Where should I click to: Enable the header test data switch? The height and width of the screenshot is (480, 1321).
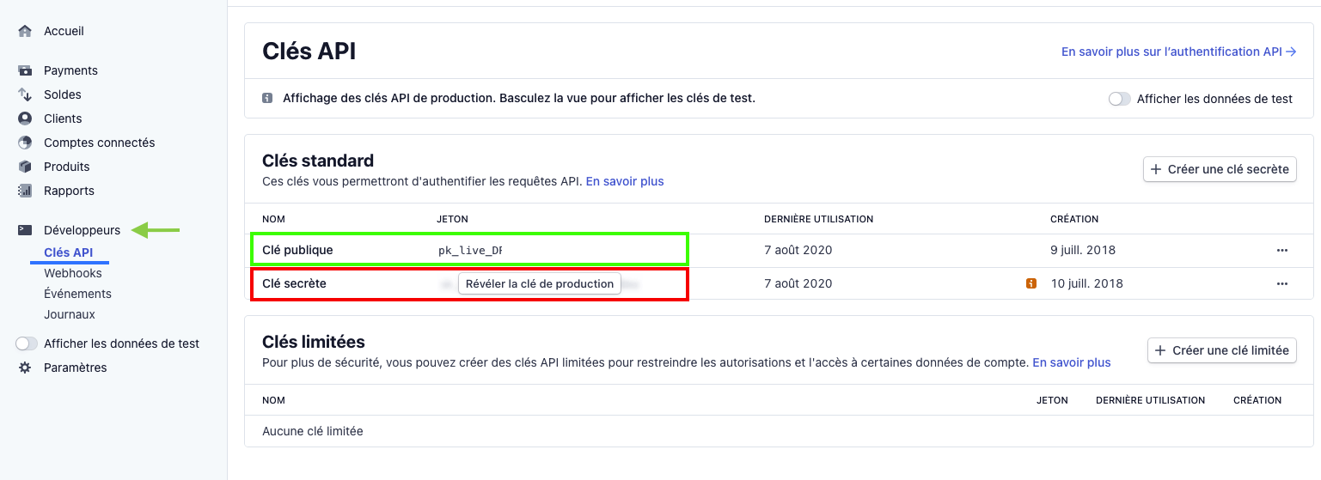(1119, 99)
